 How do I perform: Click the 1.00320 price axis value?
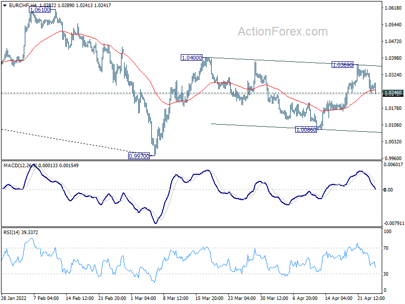393,142
